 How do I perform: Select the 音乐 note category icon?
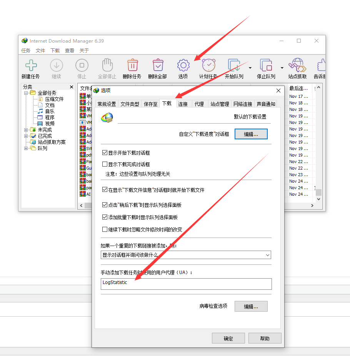[x=40, y=111]
